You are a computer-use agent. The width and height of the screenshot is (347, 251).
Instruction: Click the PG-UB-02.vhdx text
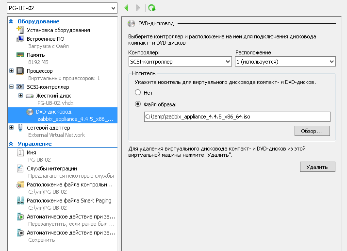(x=55, y=103)
